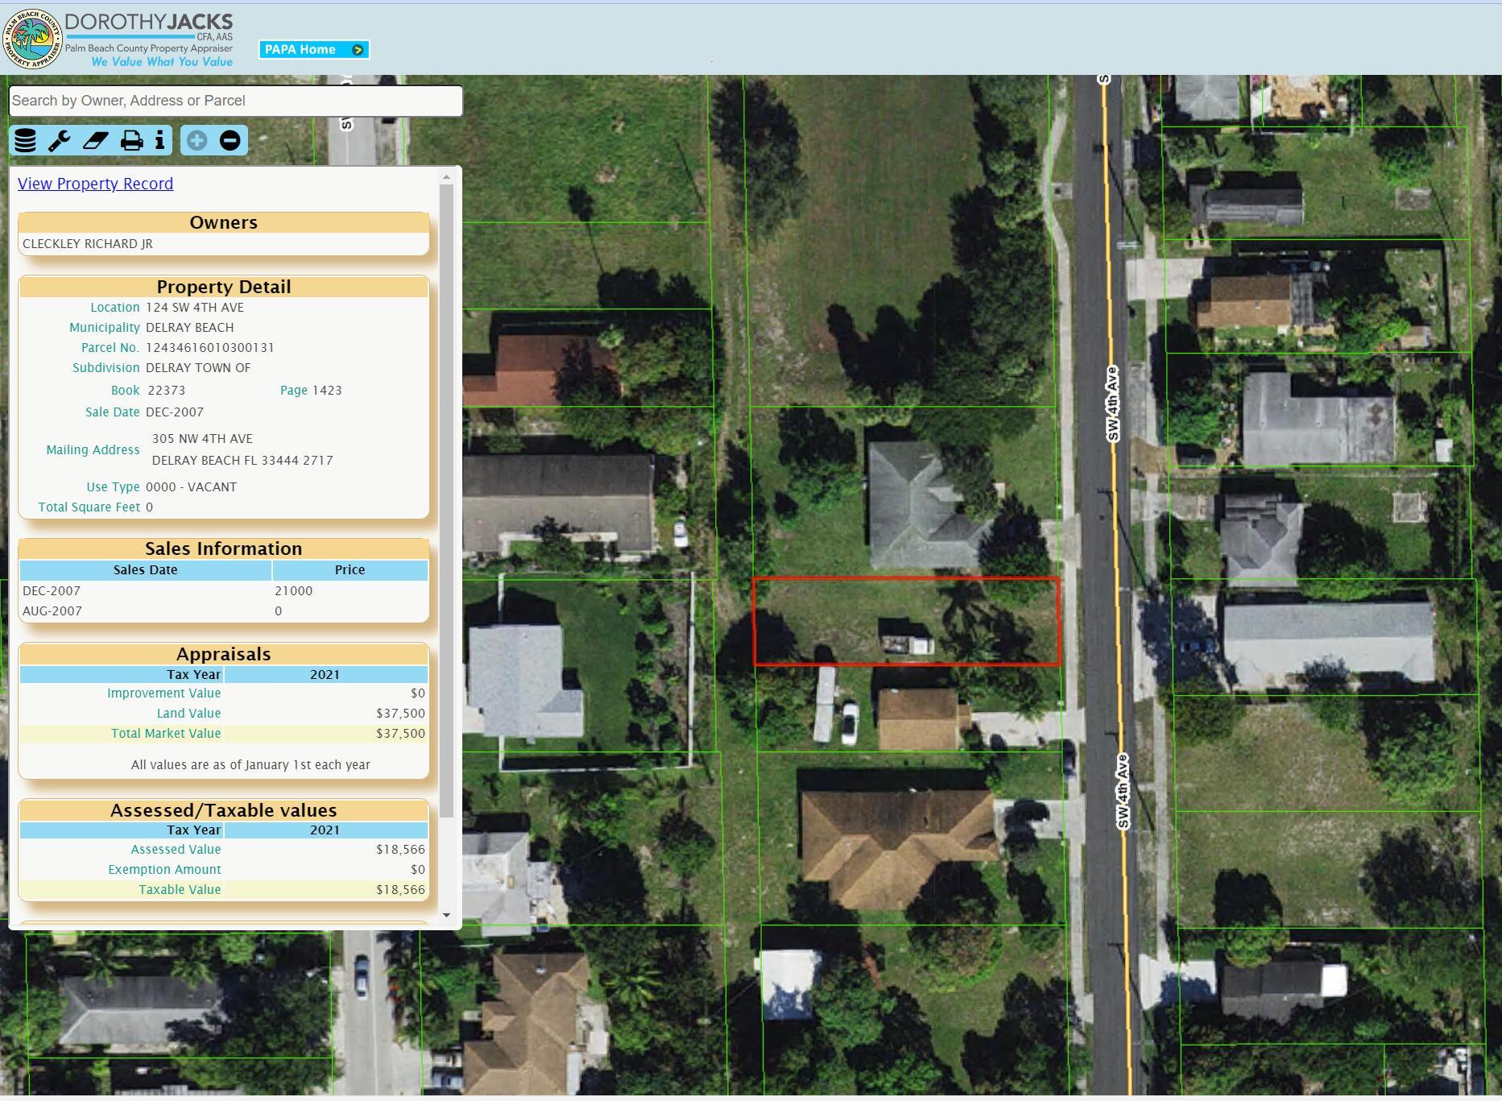This screenshot has width=1502, height=1101.
Task: Zoom in with the plus icon
Action: (x=197, y=140)
